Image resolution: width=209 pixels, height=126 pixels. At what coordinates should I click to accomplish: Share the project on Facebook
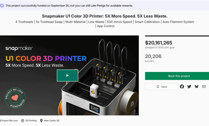pyautogui.click(x=182, y=87)
